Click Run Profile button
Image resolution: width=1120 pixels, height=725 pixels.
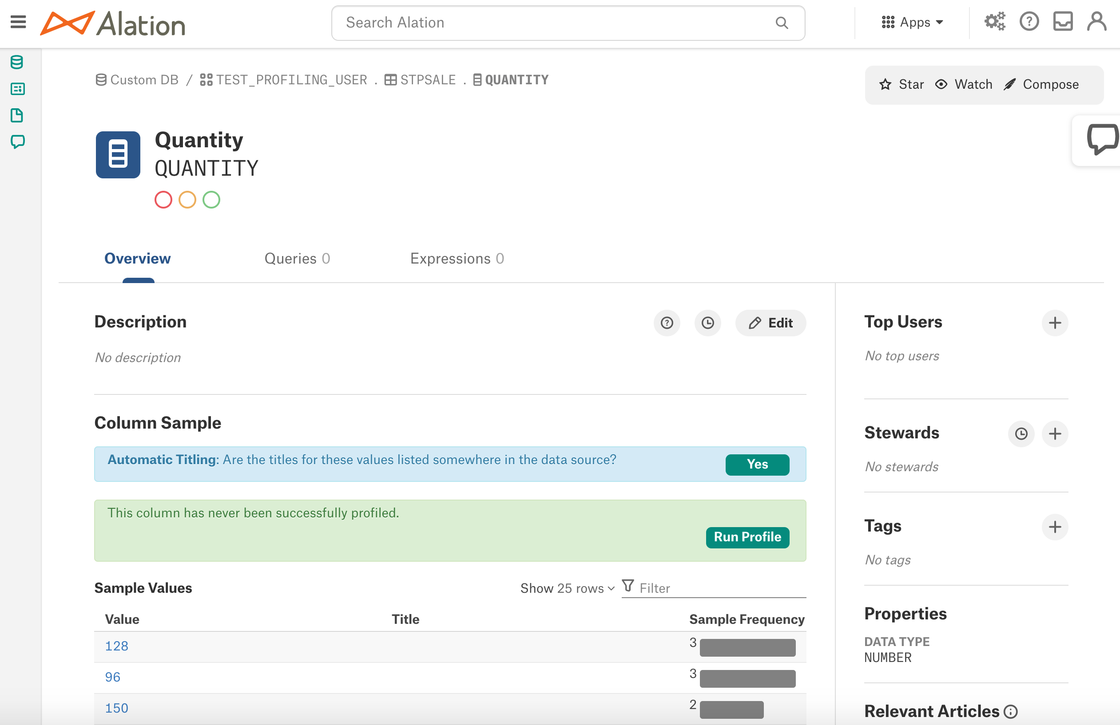coord(747,536)
